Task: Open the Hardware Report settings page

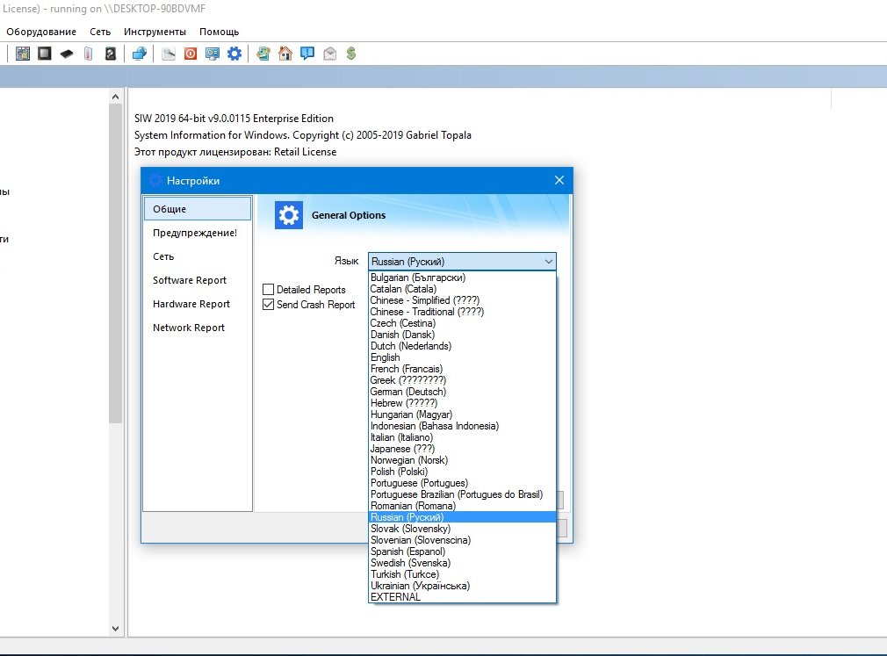Action: 198,304
